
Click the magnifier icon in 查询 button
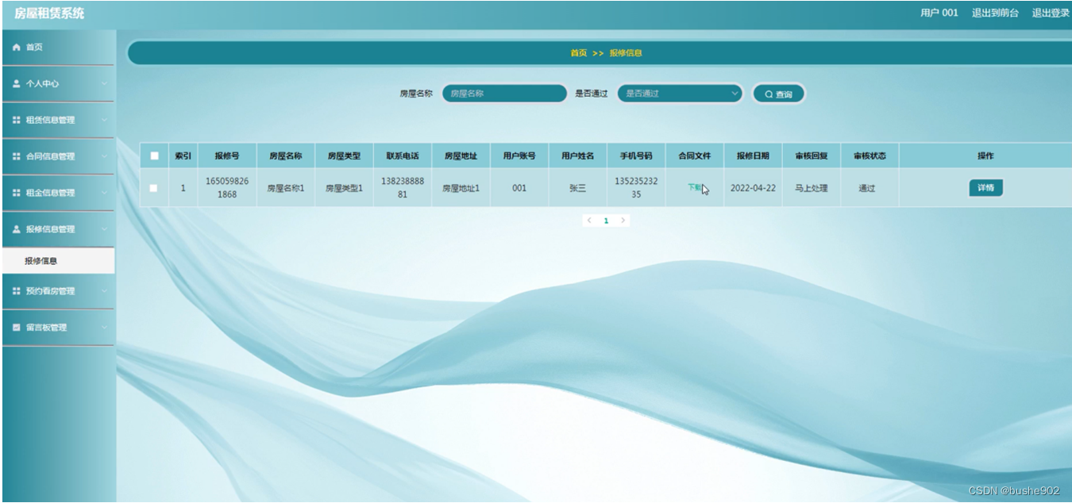point(769,94)
